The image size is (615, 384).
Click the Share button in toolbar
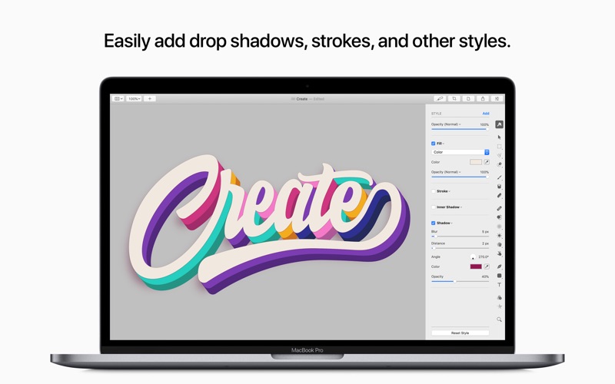(483, 99)
